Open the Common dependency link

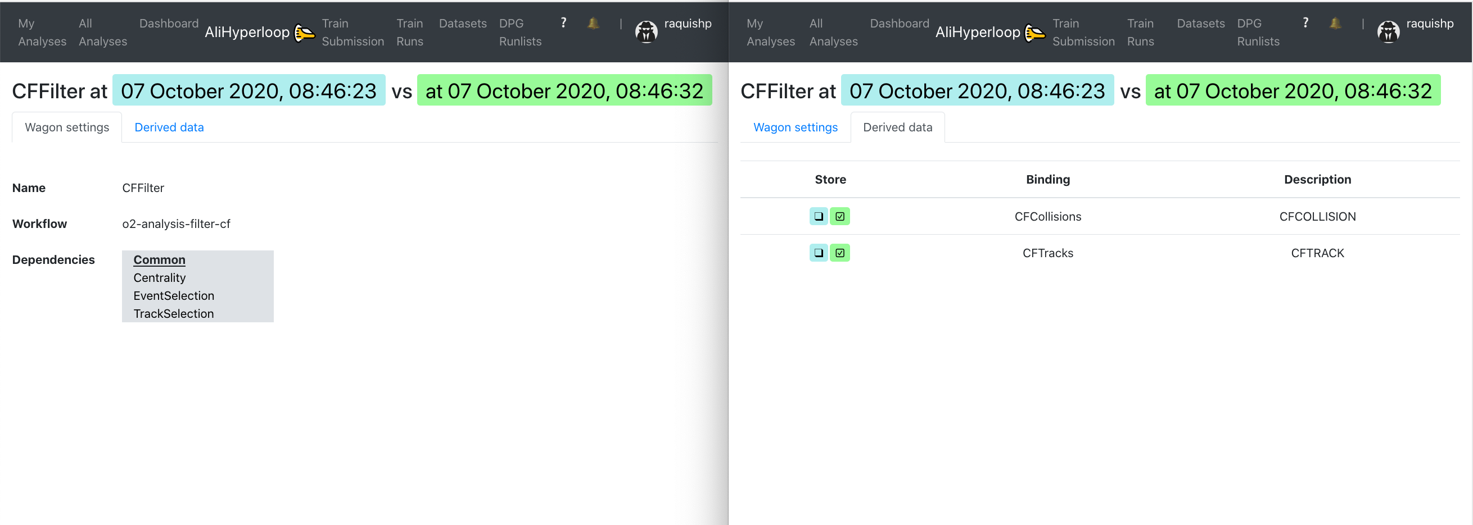click(x=159, y=260)
